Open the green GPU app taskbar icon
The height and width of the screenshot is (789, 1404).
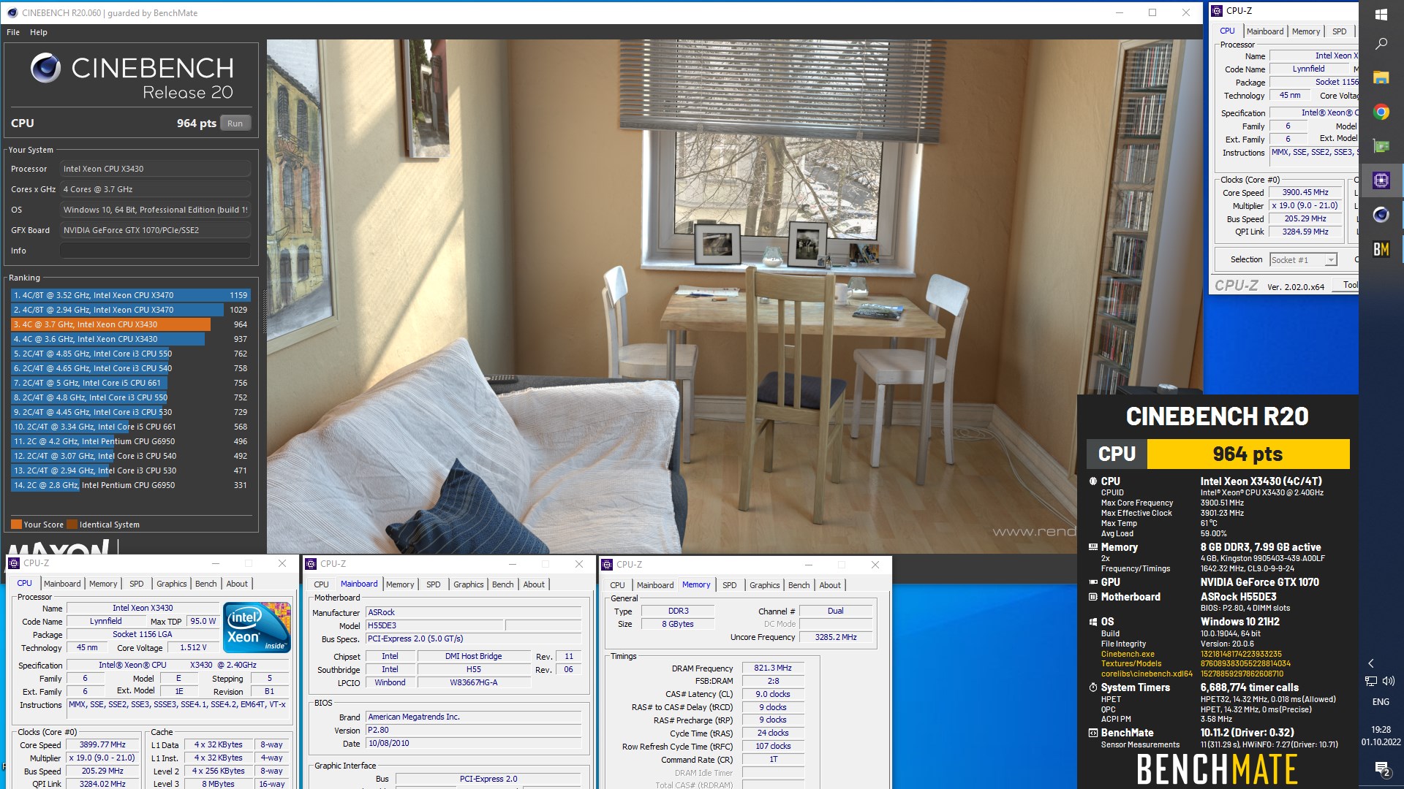[x=1381, y=146]
